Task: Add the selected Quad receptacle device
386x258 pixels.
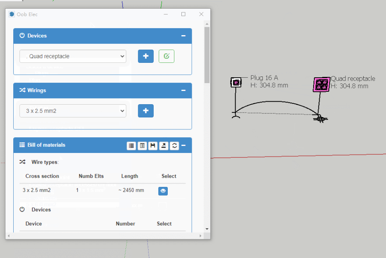Action: pyautogui.click(x=145, y=56)
